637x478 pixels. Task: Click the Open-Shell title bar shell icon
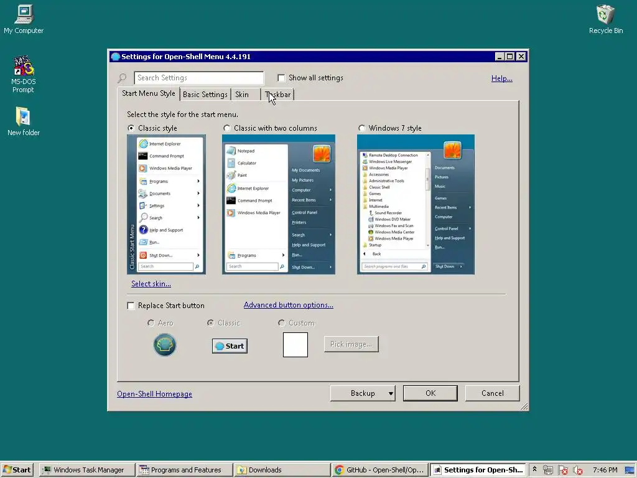[x=115, y=57]
